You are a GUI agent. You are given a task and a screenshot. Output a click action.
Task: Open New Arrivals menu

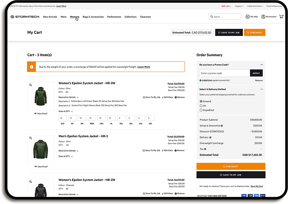point(50,17)
